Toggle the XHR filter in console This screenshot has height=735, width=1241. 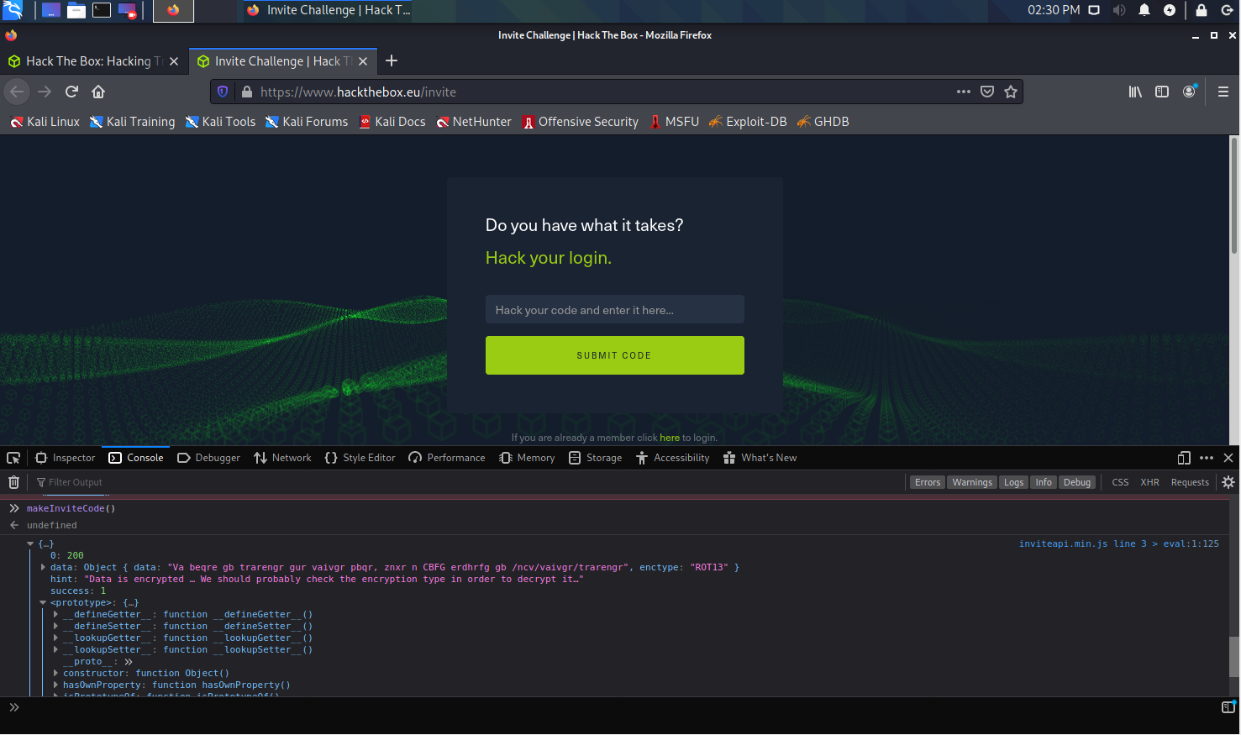tap(1149, 482)
